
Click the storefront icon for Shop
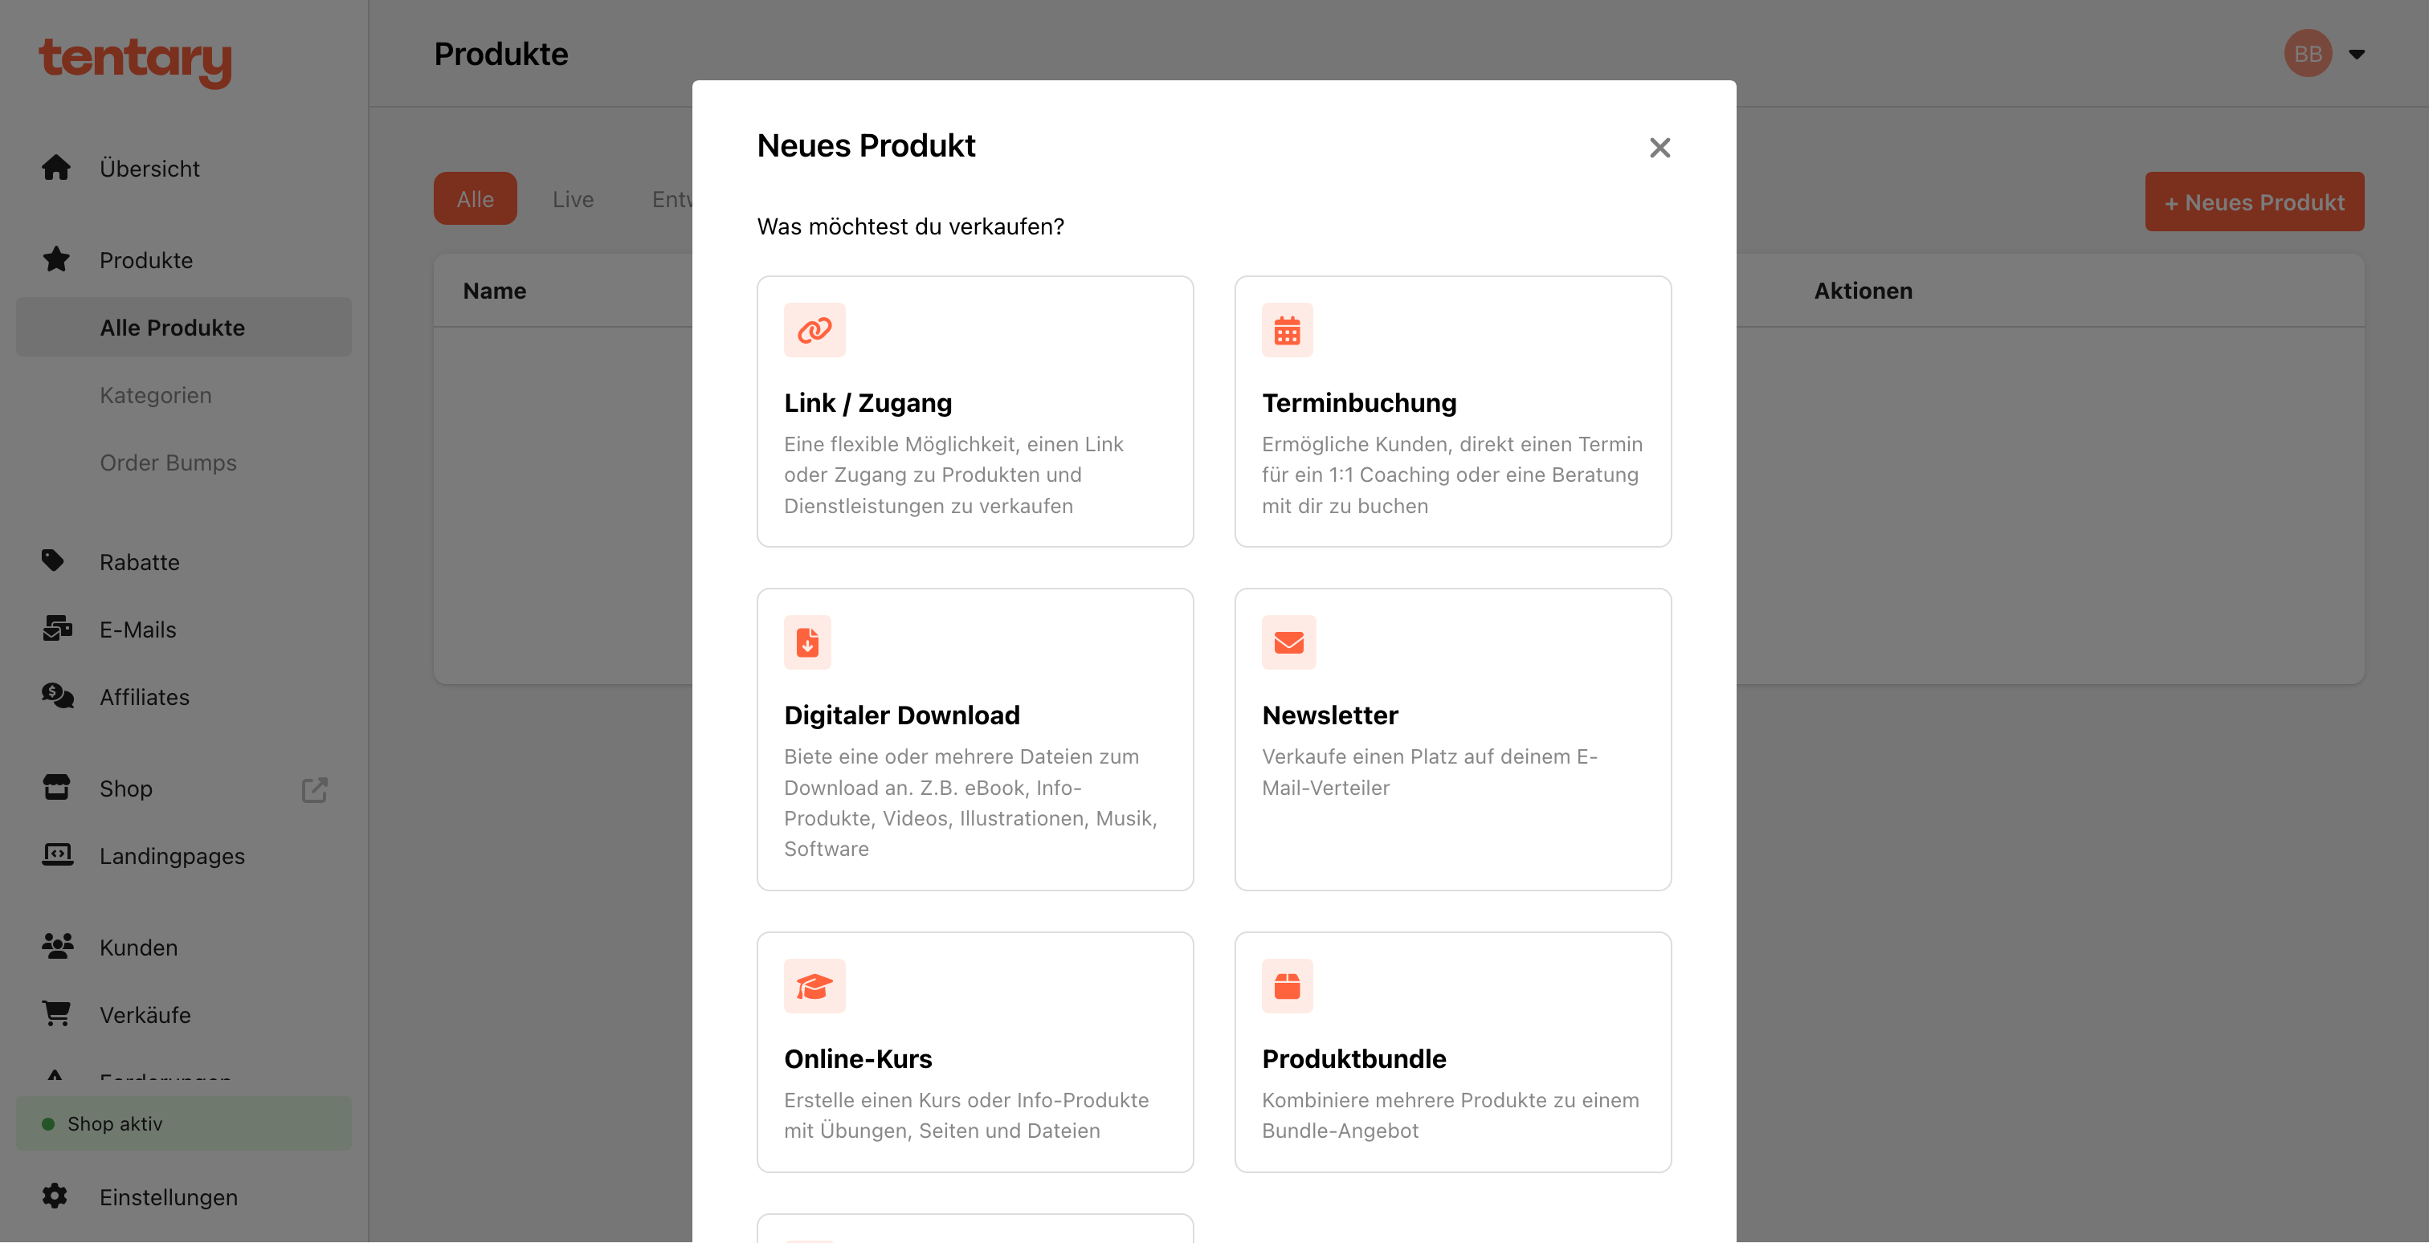pyautogui.click(x=56, y=787)
